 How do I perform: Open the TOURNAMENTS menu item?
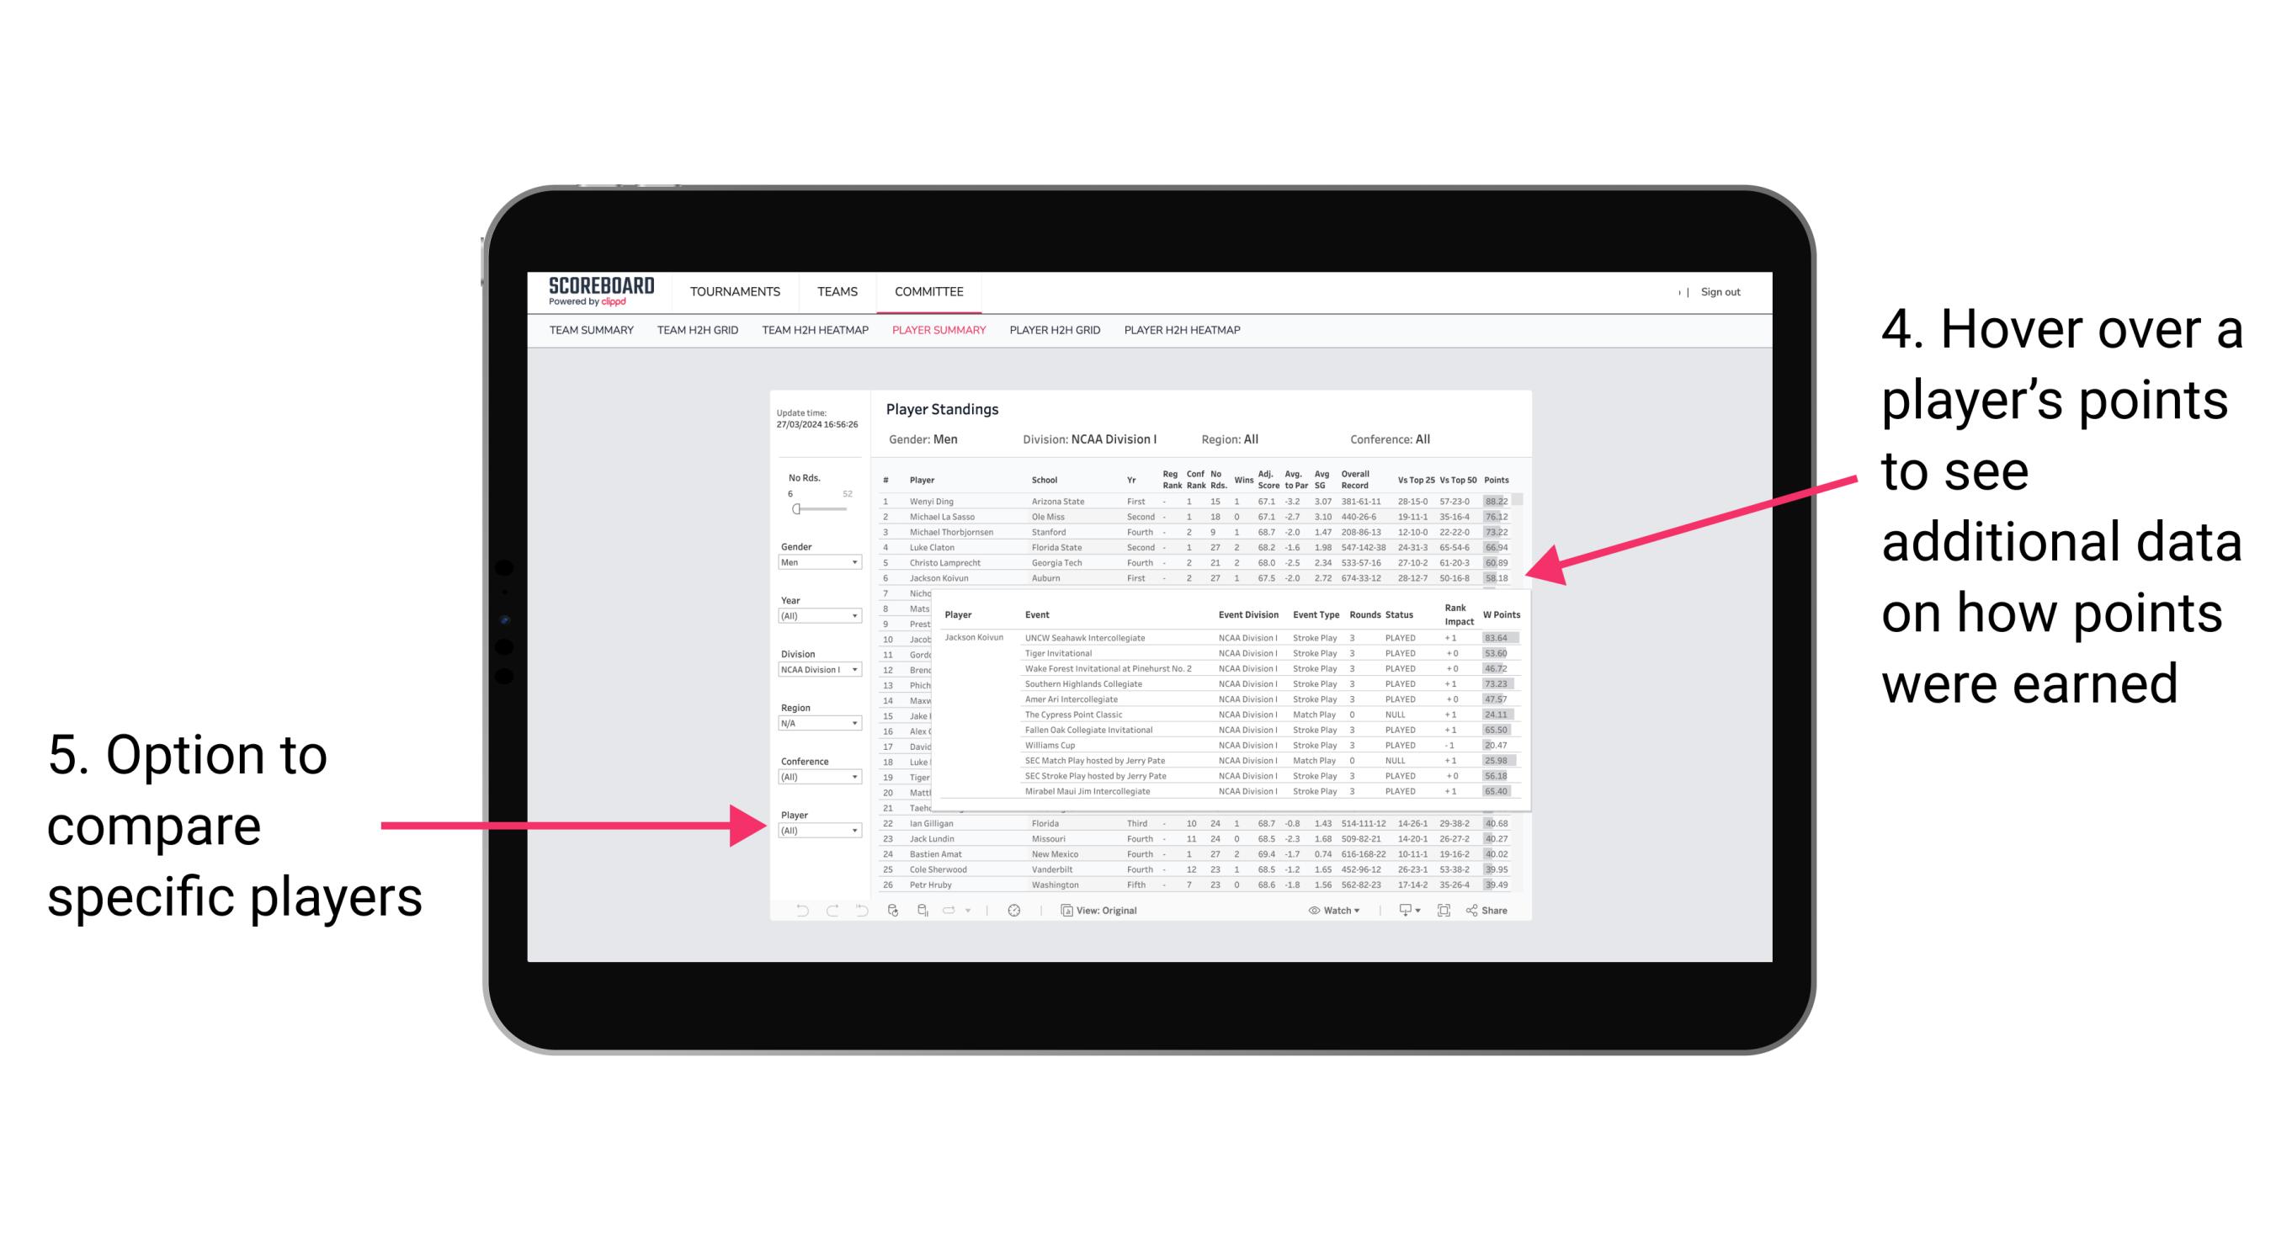coord(733,293)
